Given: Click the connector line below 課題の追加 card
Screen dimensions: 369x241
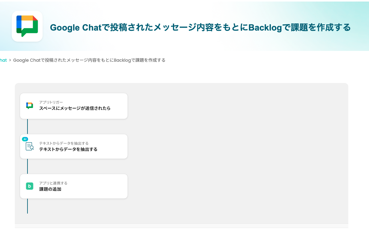Looking at the screenshot, I should click(27, 206).
